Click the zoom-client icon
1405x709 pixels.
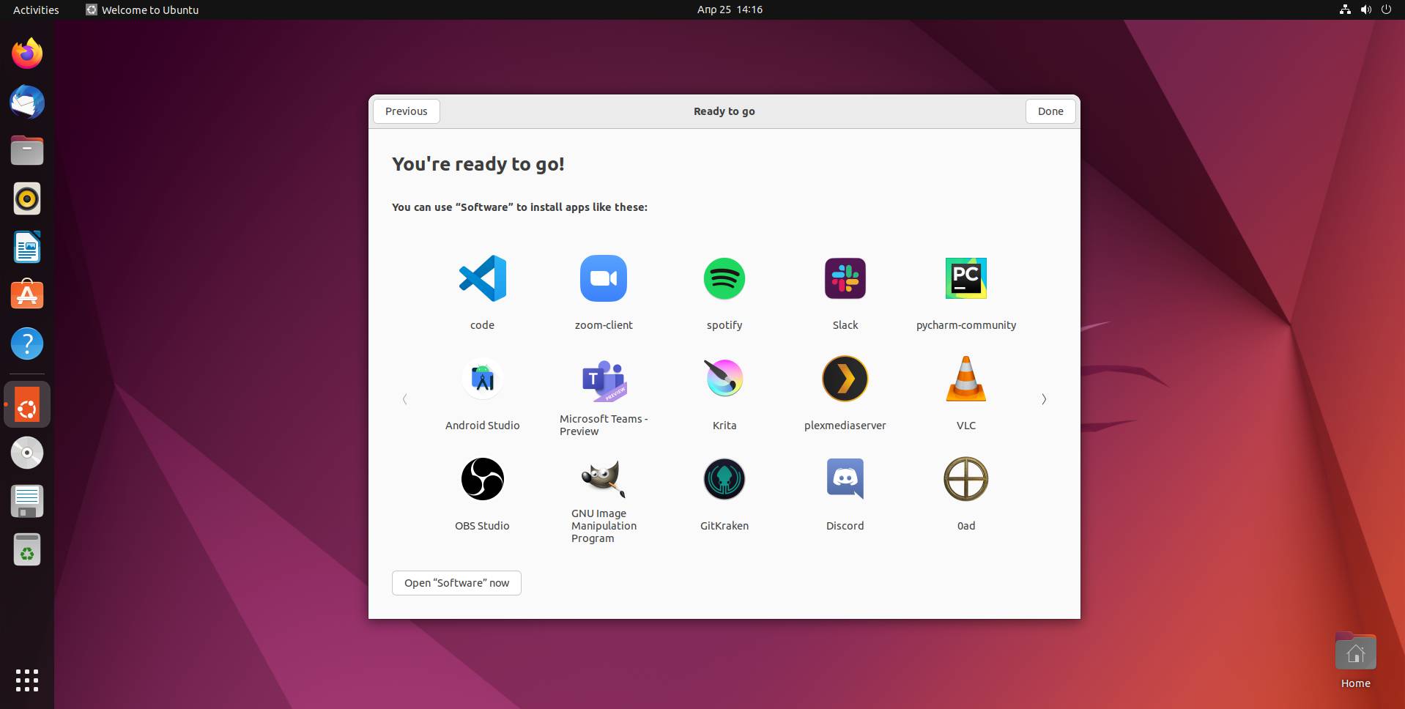603,278
